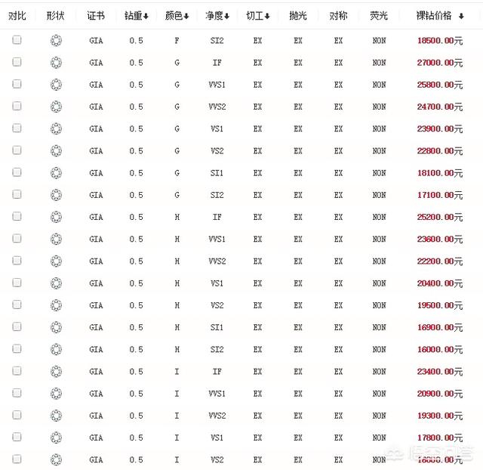The image size is (483, 470).
Task: Sort the list by 净度 arrow
Action: (226, 16)
